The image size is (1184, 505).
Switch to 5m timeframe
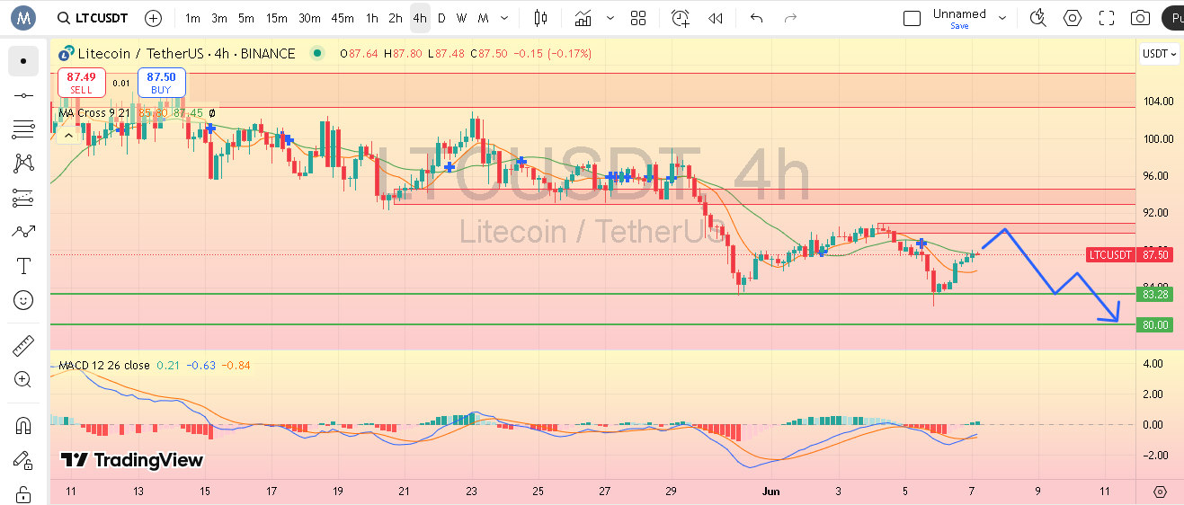point(246,18)
